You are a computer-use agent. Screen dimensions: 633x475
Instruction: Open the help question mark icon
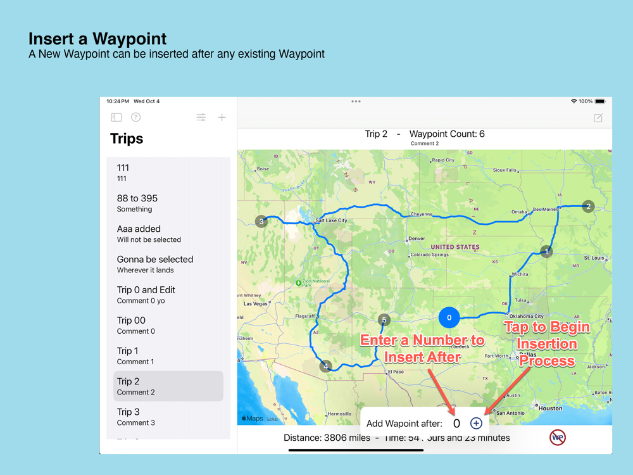(x=136, y=117)
